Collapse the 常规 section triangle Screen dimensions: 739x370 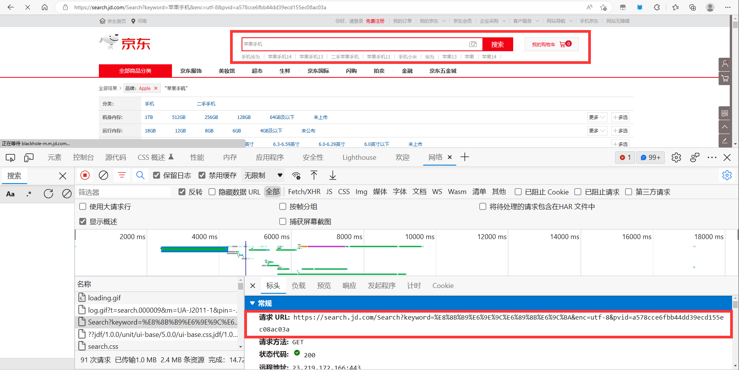(x=252, y=303)
